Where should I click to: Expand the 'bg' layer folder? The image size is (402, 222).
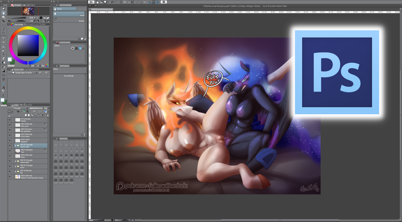15,171
